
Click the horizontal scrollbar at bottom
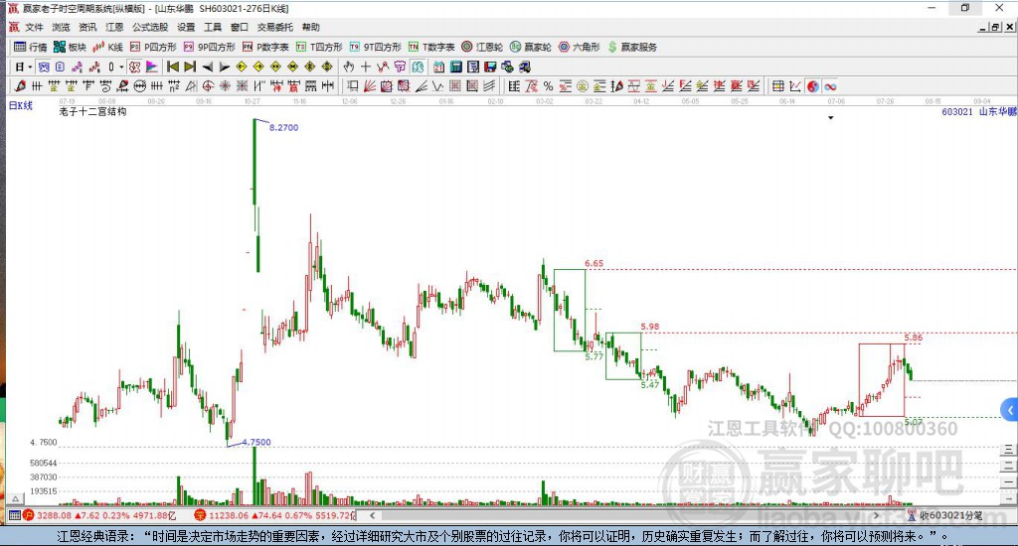(x=628, y=515)
